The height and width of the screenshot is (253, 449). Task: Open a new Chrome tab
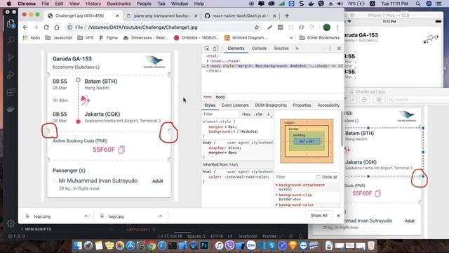[x=287, y=15]
